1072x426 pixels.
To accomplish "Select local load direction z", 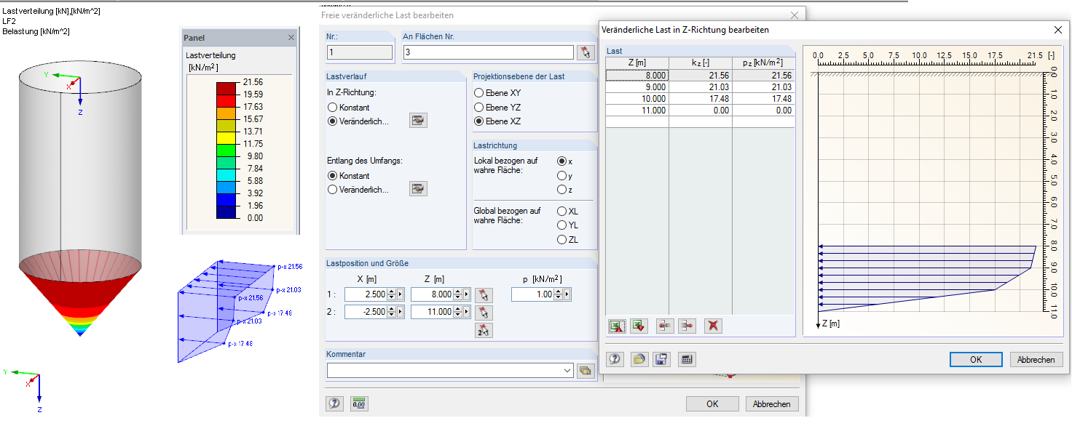I will (561, 190).
